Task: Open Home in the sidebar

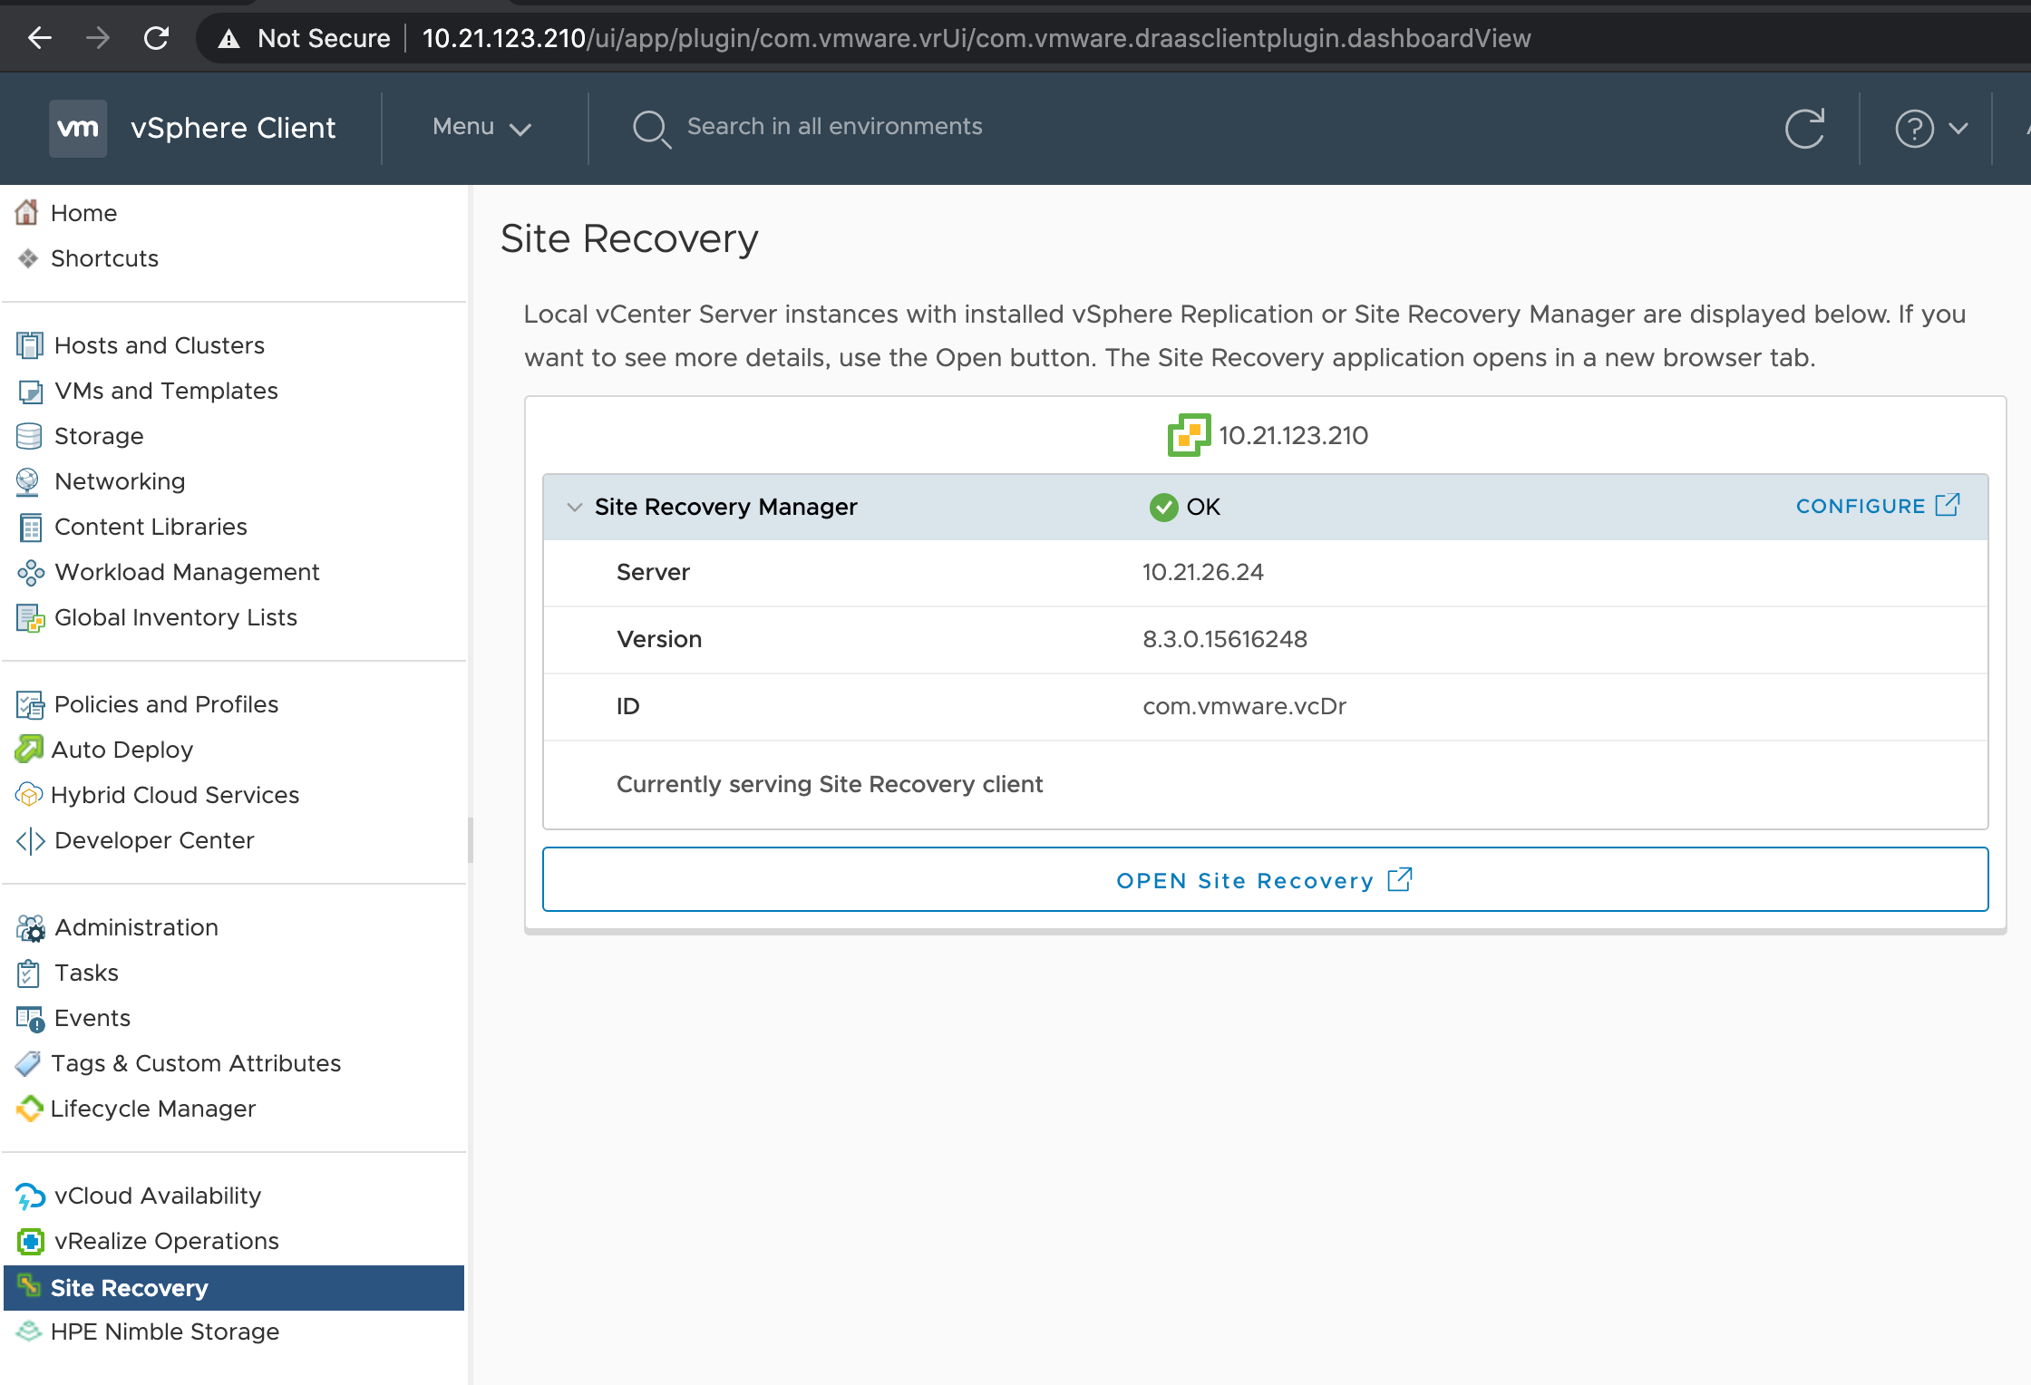Action: 83,213
